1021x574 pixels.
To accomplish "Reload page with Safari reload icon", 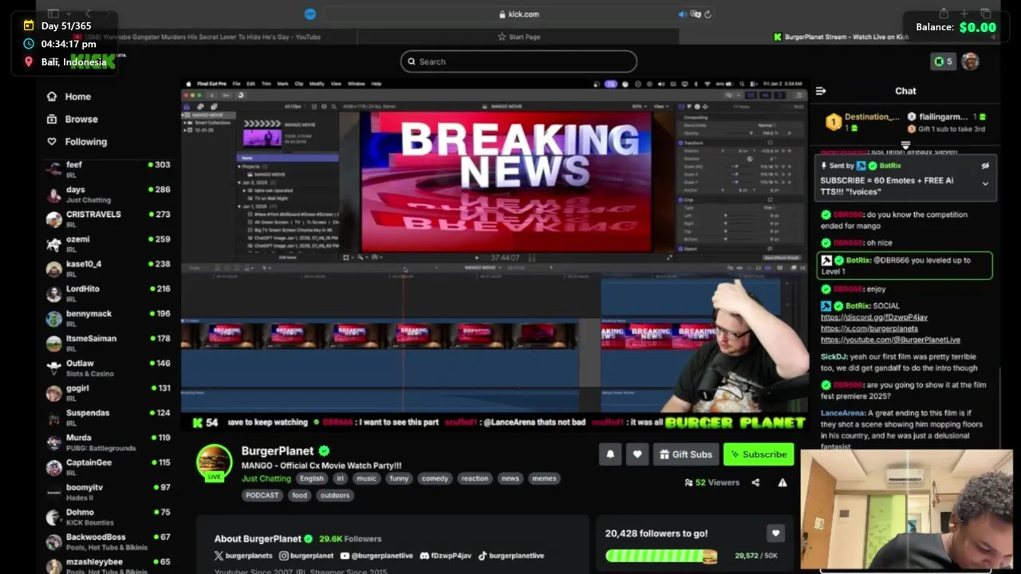I will [708, 14].
